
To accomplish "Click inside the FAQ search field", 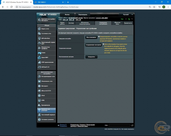I will [x=120, y=125].
